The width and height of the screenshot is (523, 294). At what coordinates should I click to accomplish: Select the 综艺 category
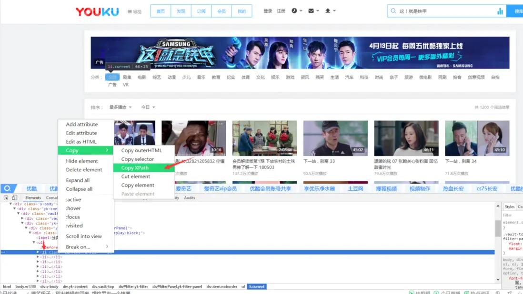coord(157,77)
